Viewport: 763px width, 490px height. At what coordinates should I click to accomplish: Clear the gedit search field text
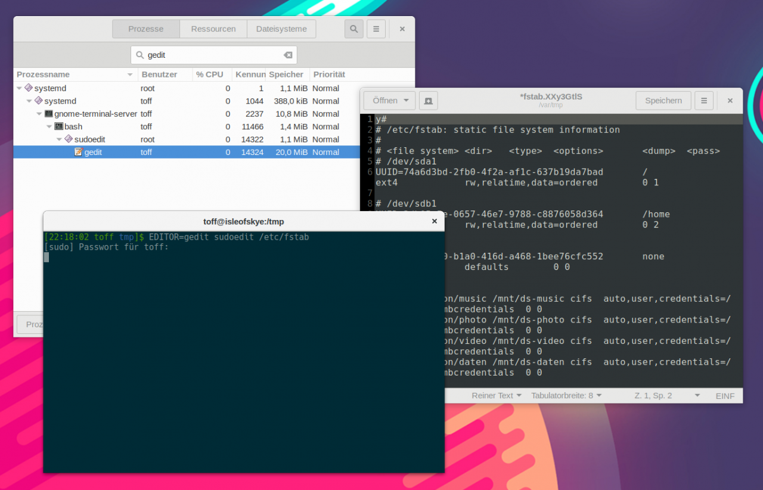point(288,55)
